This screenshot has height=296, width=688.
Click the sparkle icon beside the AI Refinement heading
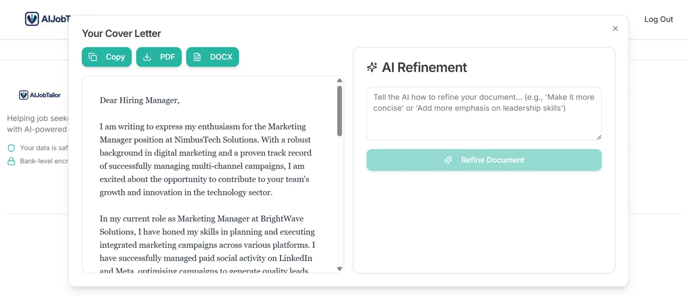372,67
